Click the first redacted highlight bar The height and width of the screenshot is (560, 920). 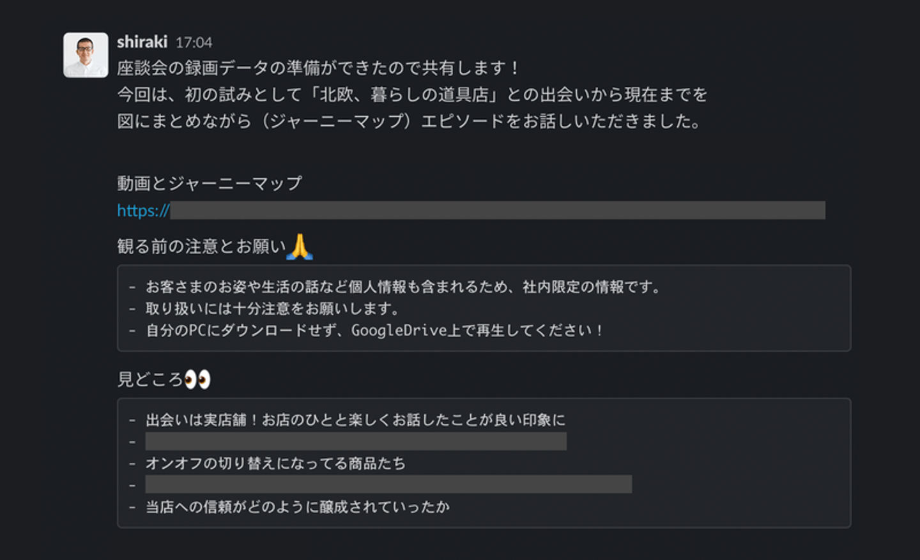[x=355, y=441]
